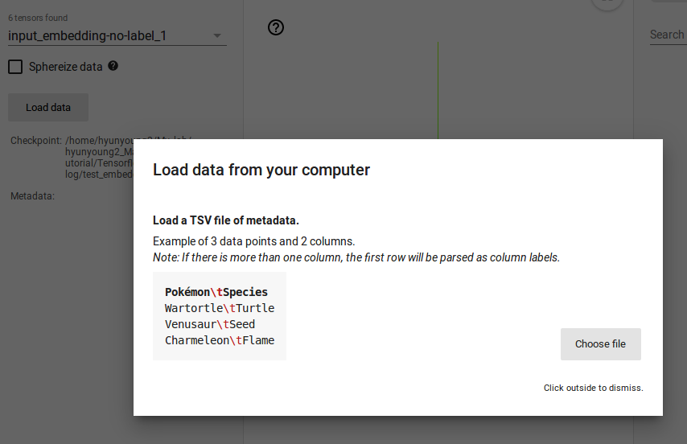Screen dimensions: 687x444
Task: Focus the Search field
Action: point(668,35)
